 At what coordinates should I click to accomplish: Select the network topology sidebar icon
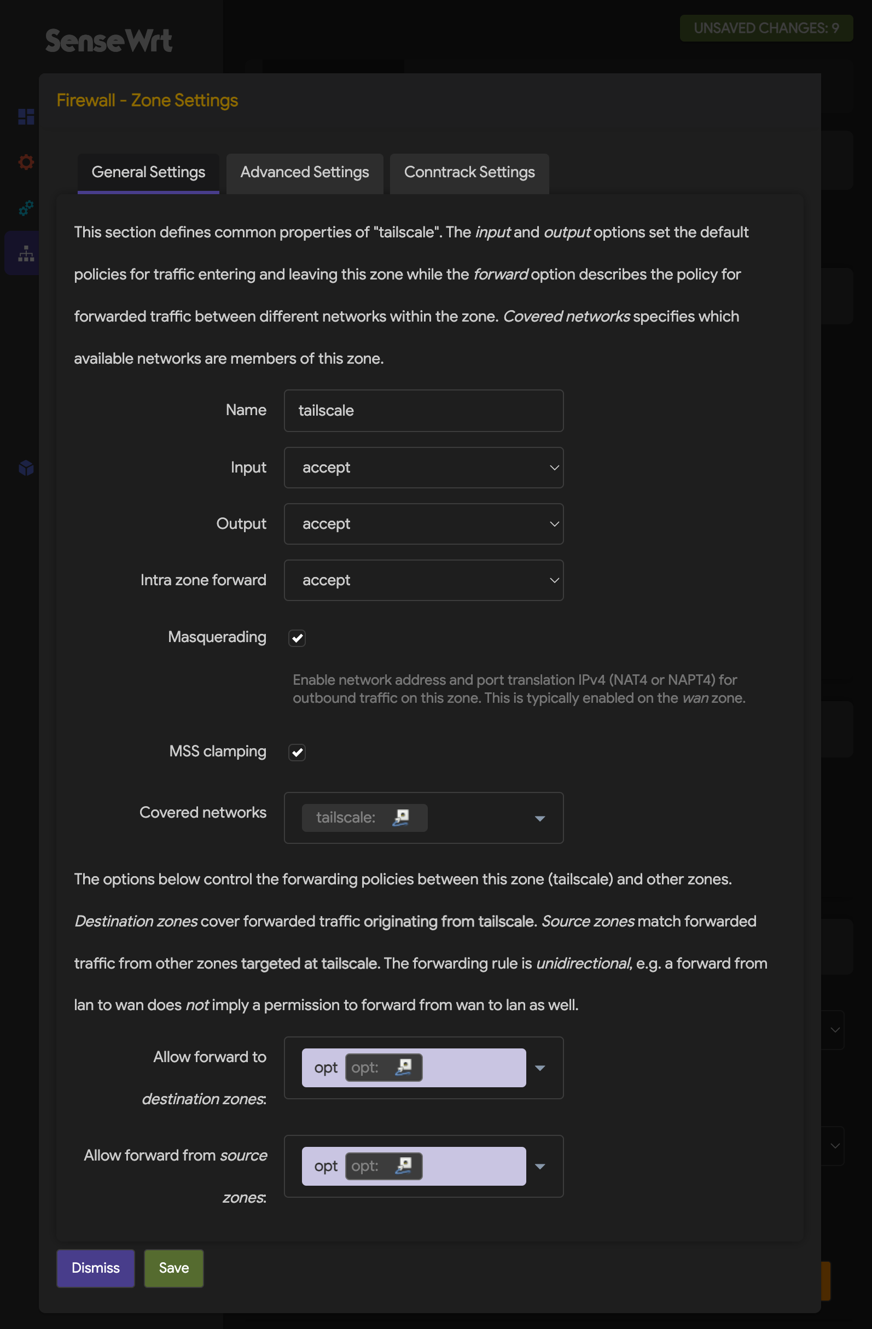click(26, 254)
